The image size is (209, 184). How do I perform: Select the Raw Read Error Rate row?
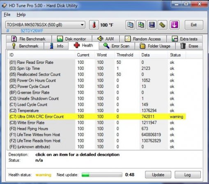click(x=97, y=62)
